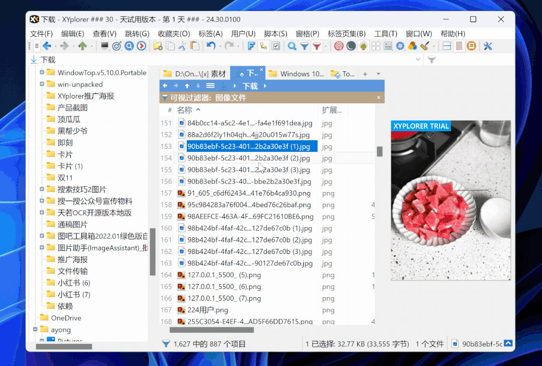
Task: Toggle vertical pane layout icon
Action: point(459,46)
